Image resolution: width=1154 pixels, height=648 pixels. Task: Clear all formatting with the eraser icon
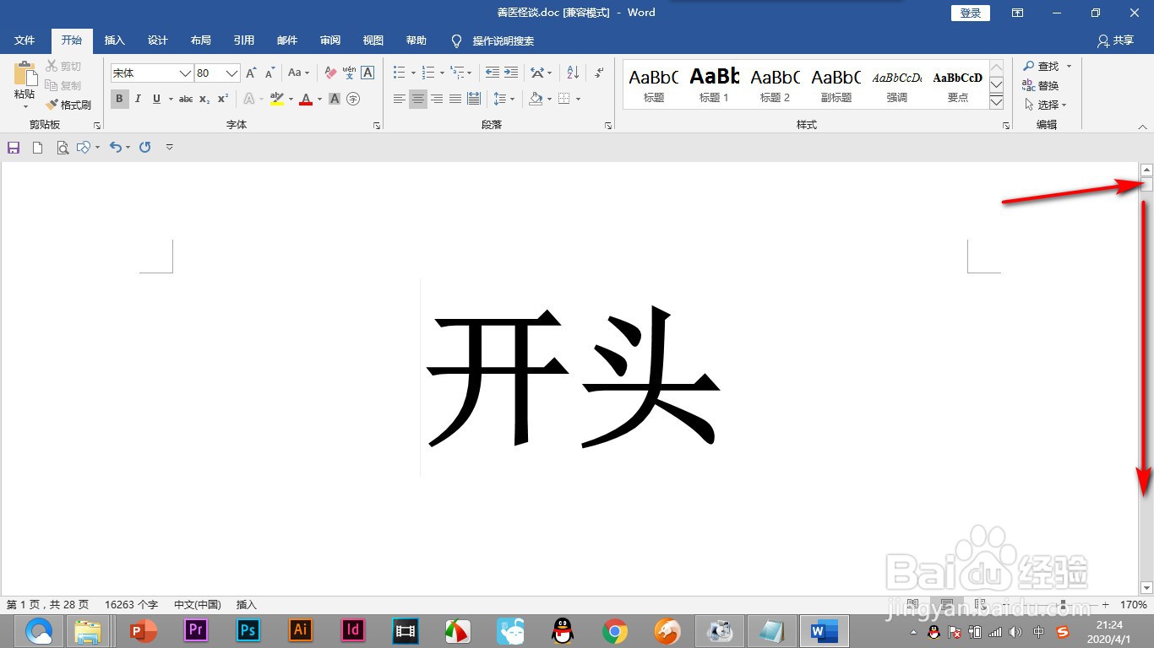pyautogui.click(x=330, y=73)
